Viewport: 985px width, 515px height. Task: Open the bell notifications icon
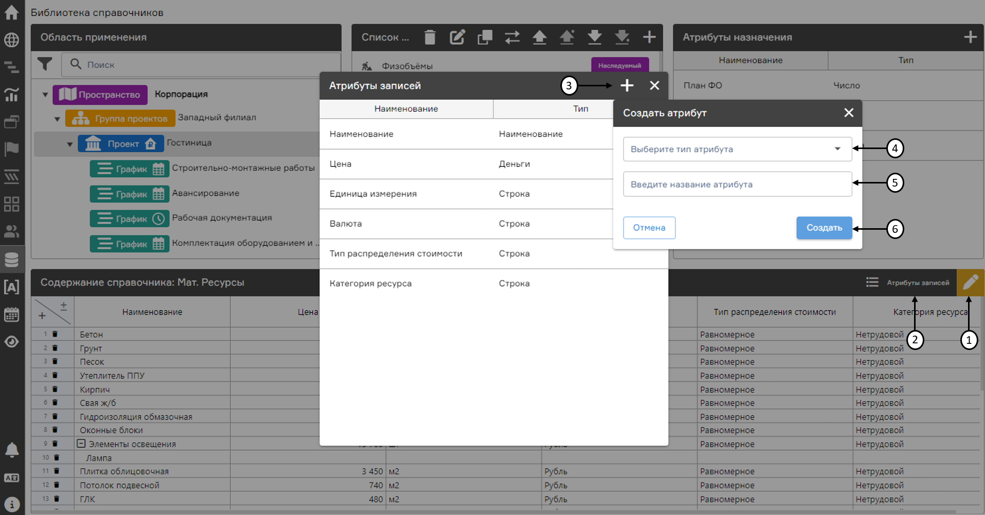[11, 450]
